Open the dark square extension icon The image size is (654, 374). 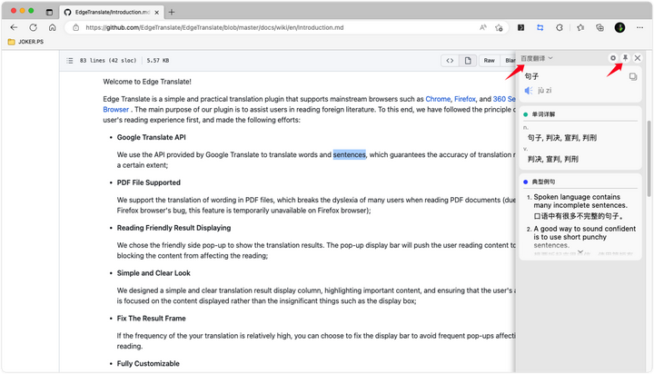click(x=521, y=27)
